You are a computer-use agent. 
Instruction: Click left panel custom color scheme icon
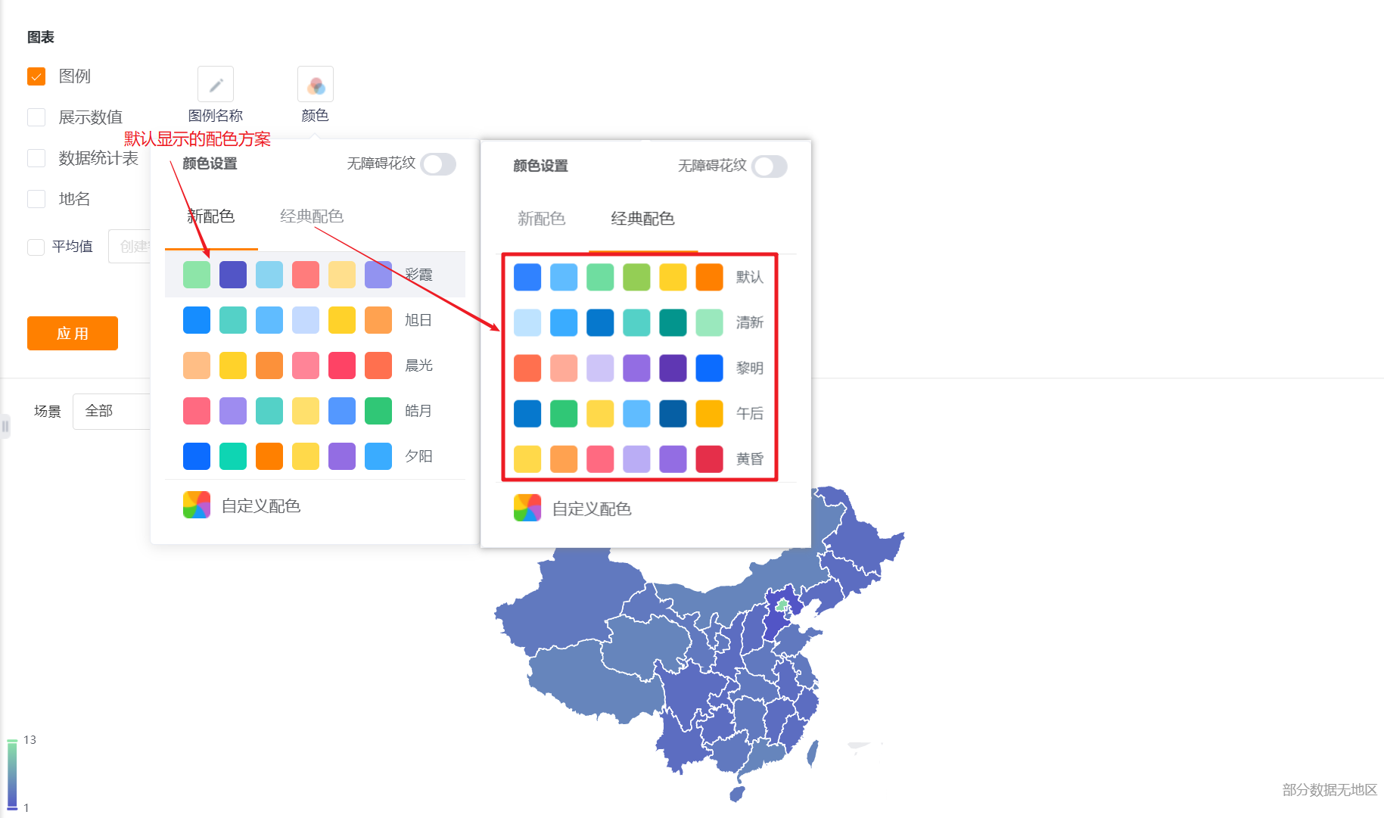pyautogui.click(x=197, y=505)
